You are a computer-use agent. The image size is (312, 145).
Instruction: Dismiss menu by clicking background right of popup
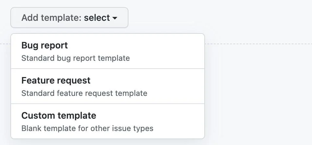point(259,90)
